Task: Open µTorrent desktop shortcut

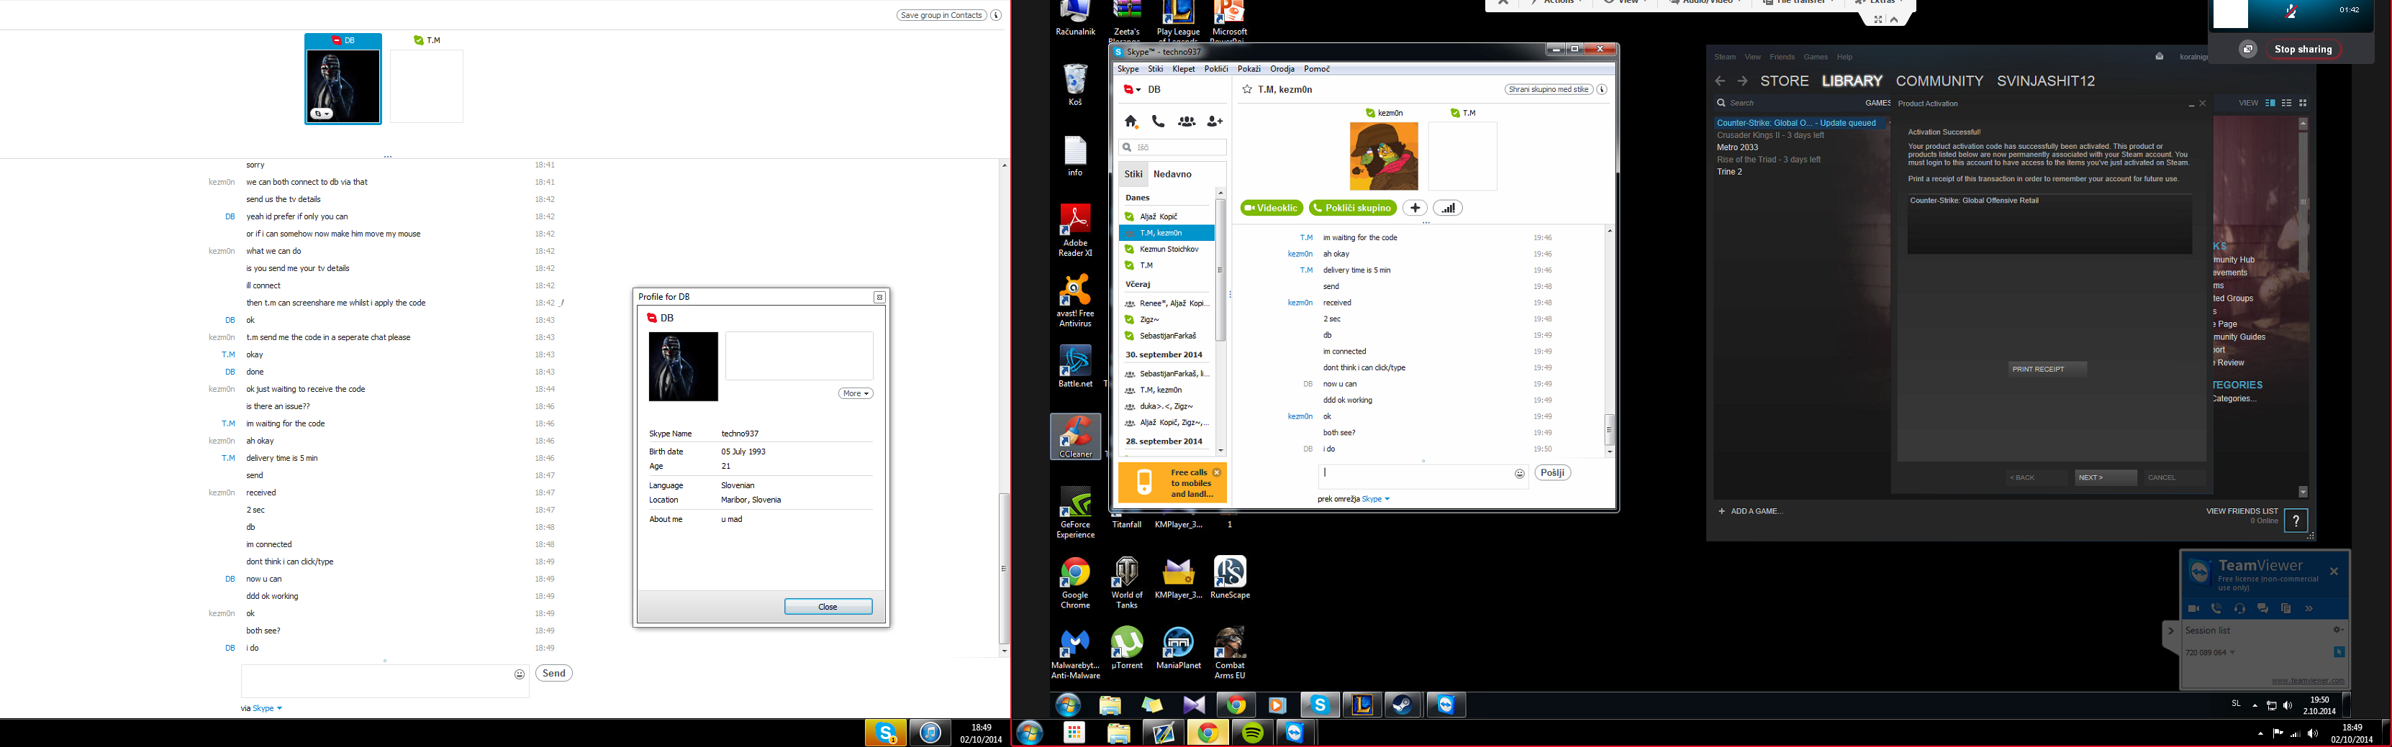Action: (x=1126, y=648)
